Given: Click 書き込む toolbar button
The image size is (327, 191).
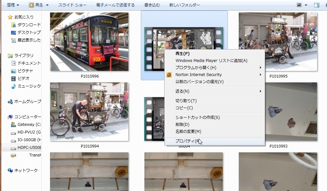Looking at the screenshot, I should 152,5.
